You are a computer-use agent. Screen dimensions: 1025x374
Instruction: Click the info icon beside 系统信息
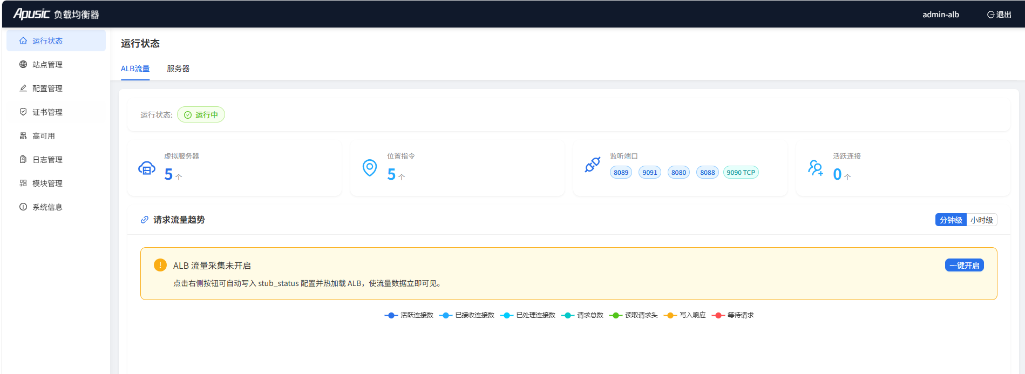(23, 207)
